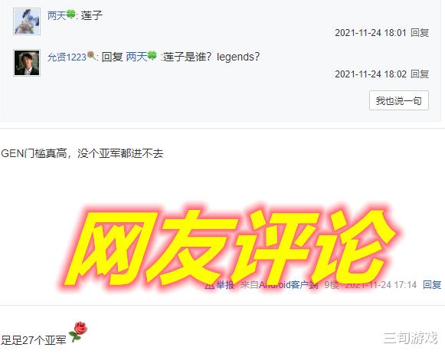Click the 来自Android客户端 source label
The width and height of the screenshot is (445, 354).
[280, 285]
